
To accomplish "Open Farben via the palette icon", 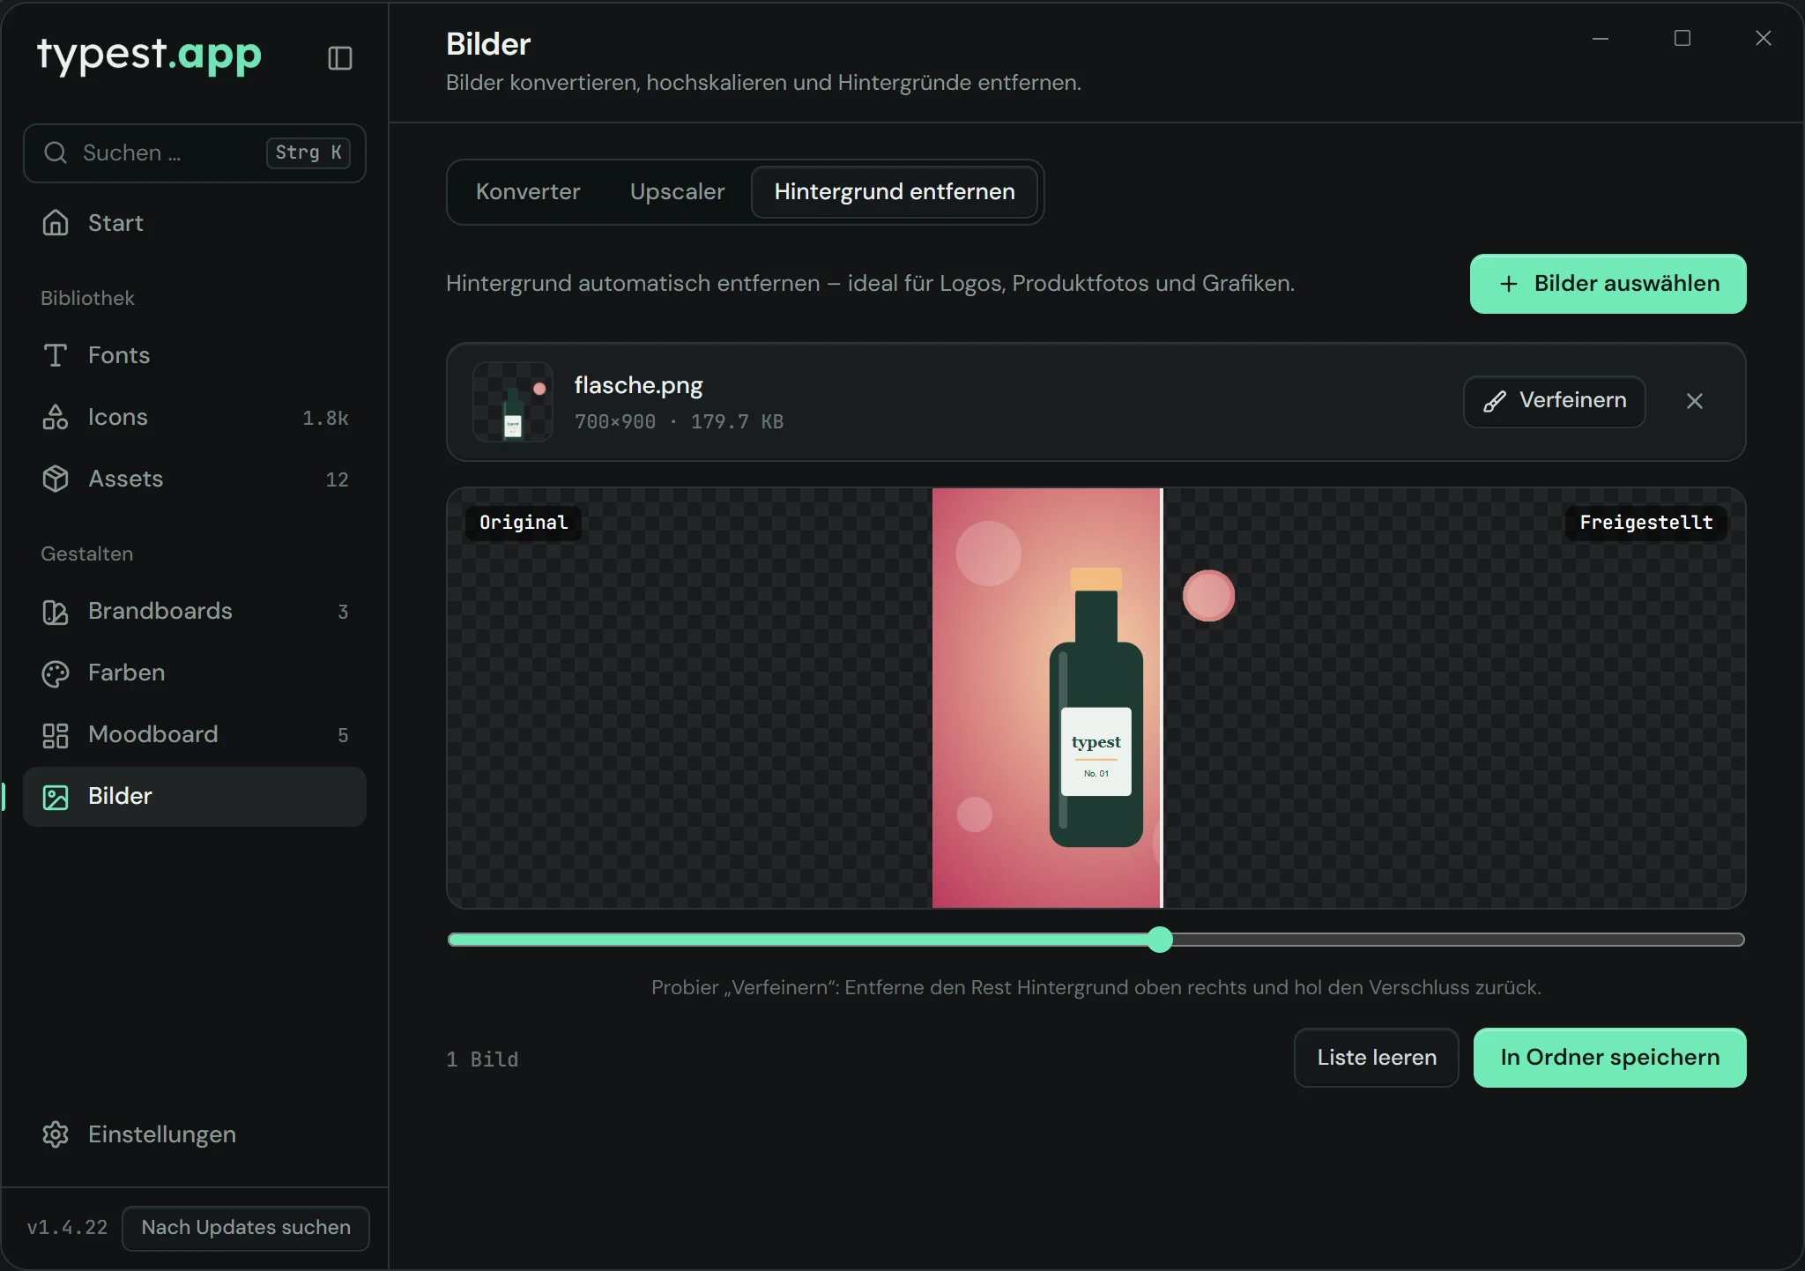I will (56, 673).
